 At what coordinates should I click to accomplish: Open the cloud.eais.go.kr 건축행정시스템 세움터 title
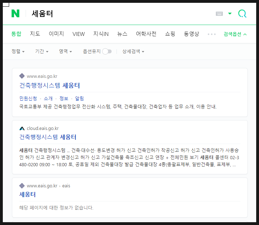coord(48,137)
